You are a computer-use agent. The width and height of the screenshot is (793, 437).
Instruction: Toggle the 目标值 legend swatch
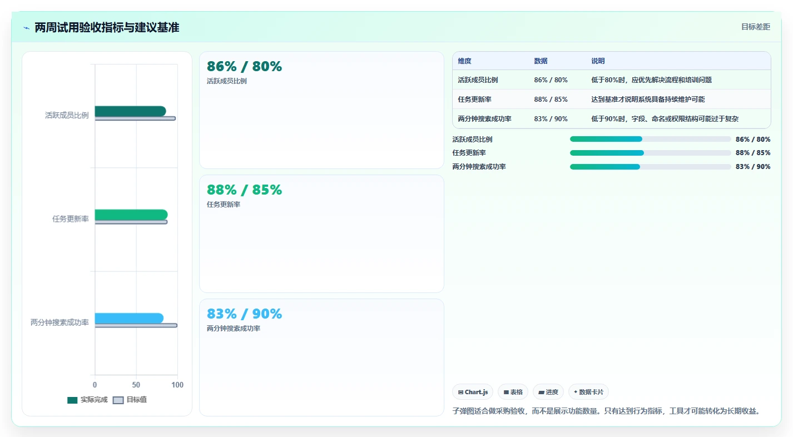tap(118, 400)
